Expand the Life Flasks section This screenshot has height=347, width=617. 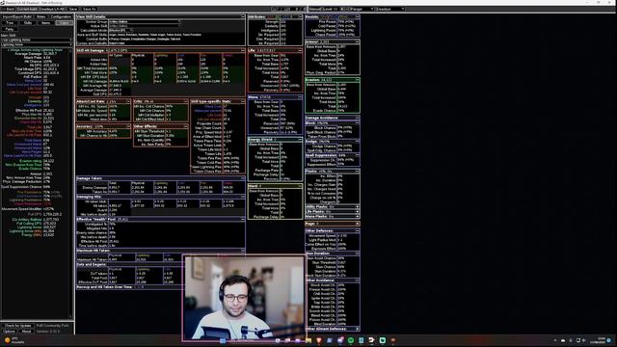(358, 212)
